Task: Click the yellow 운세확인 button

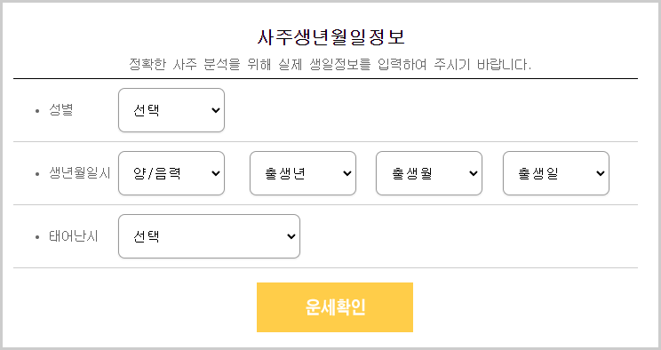Action: click(335, 307)
